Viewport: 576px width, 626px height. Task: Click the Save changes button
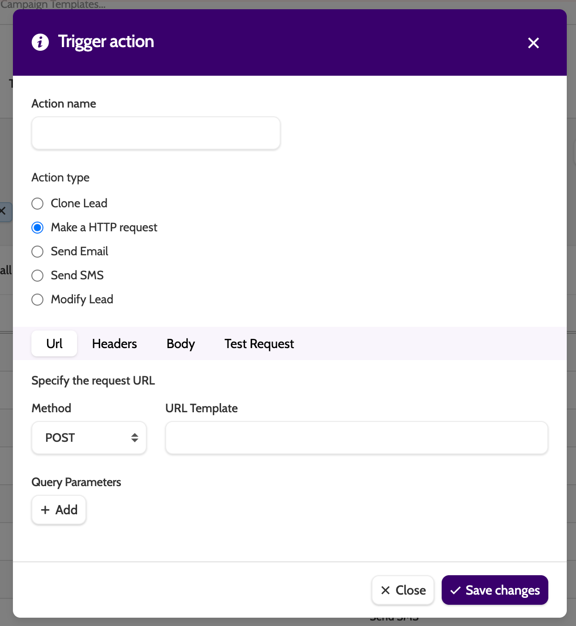[495, 590]
